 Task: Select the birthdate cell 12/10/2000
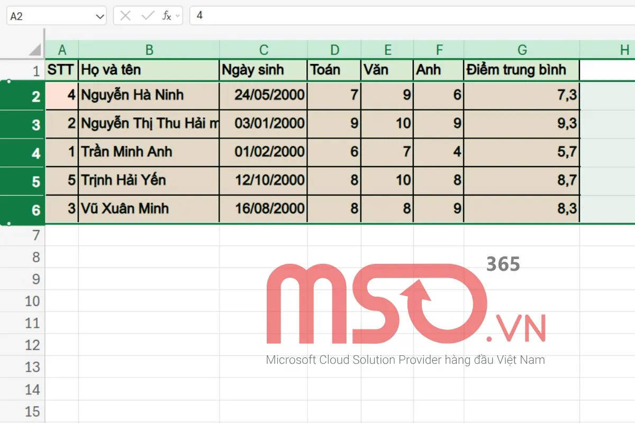(264, 180)
